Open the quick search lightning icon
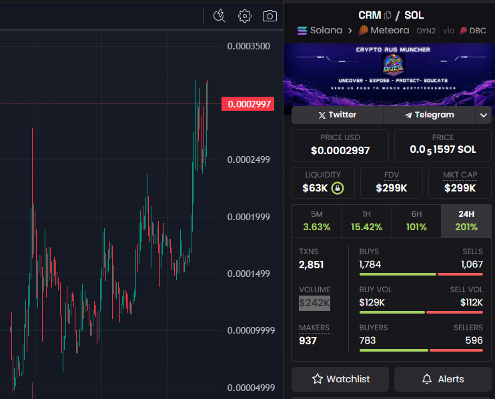Viewport: 495px width, 399px height. click(219, 16)
